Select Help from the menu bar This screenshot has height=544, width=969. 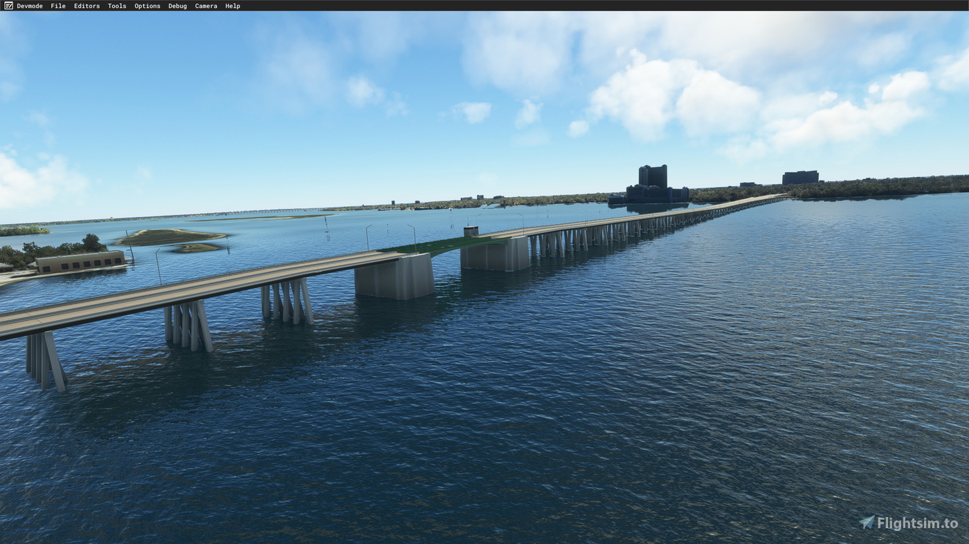233,6
